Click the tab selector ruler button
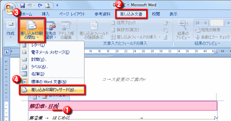This screenshot has width=231, height=121. [7, 52]
